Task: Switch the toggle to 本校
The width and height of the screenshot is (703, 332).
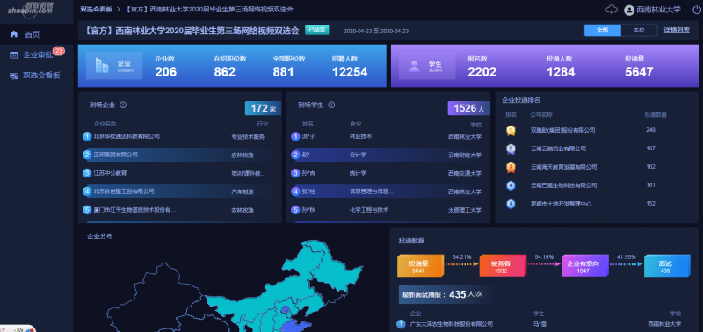Action: point(639,31)
